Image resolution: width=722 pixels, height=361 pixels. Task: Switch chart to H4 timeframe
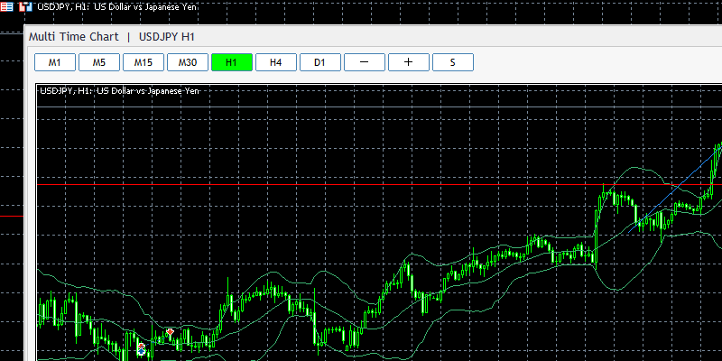coord(276,62)
